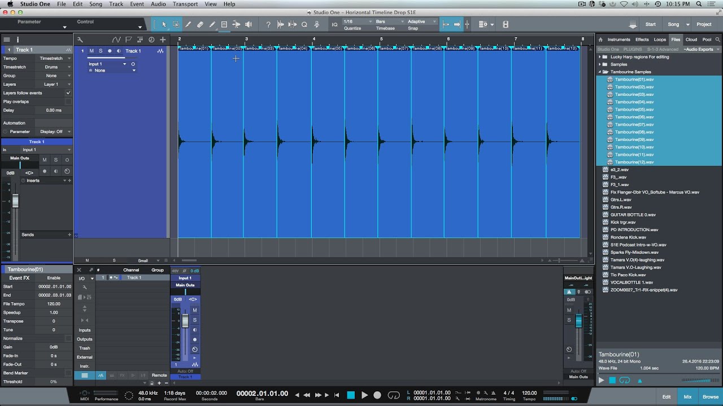Viewport: 723px width, 406px height.
Task: Open Group None dropdown
Action: pyautogui.click(x=53, y=76)
